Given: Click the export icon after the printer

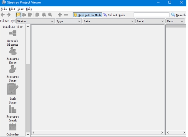Looking at the screenshot, I should (x=30, y=15).
